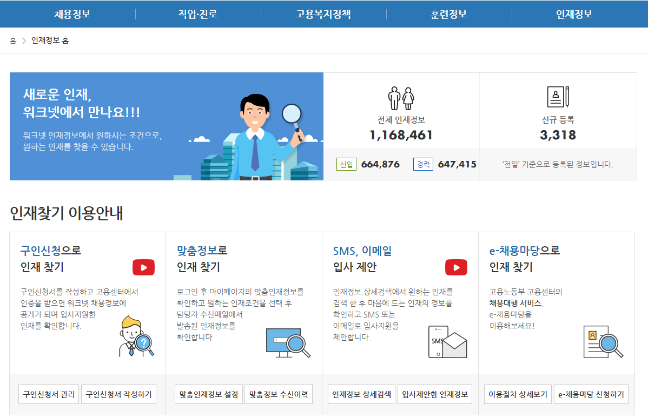Click total count 1,168,461
This screenshot has height=418, width=648.
point(401,135)
